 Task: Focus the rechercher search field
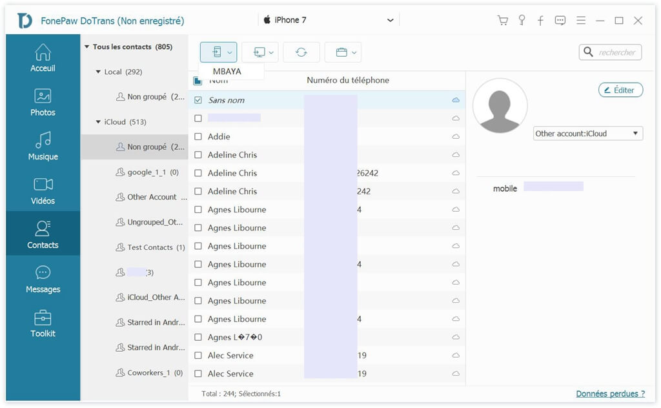point(610,52)
